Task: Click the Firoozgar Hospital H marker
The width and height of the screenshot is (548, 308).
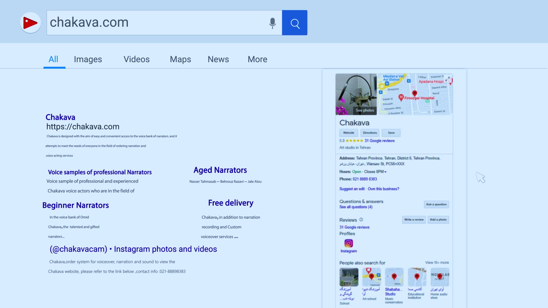Action: [x=401, y=98]
